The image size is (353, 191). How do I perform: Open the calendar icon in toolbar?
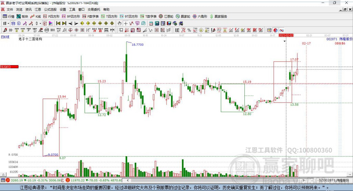[151, 23]
